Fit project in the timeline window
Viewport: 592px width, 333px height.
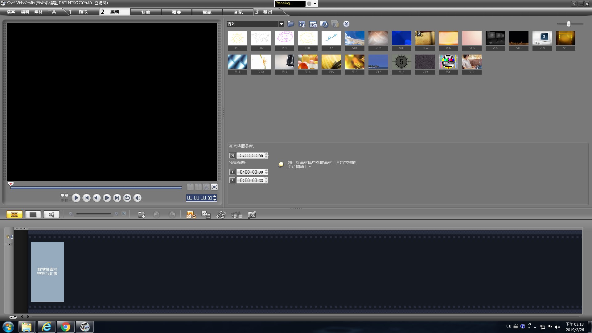pos(124,213)
